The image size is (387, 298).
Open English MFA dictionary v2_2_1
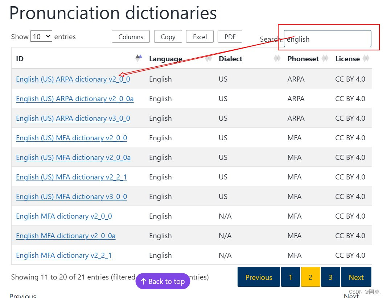pos(64,255)
